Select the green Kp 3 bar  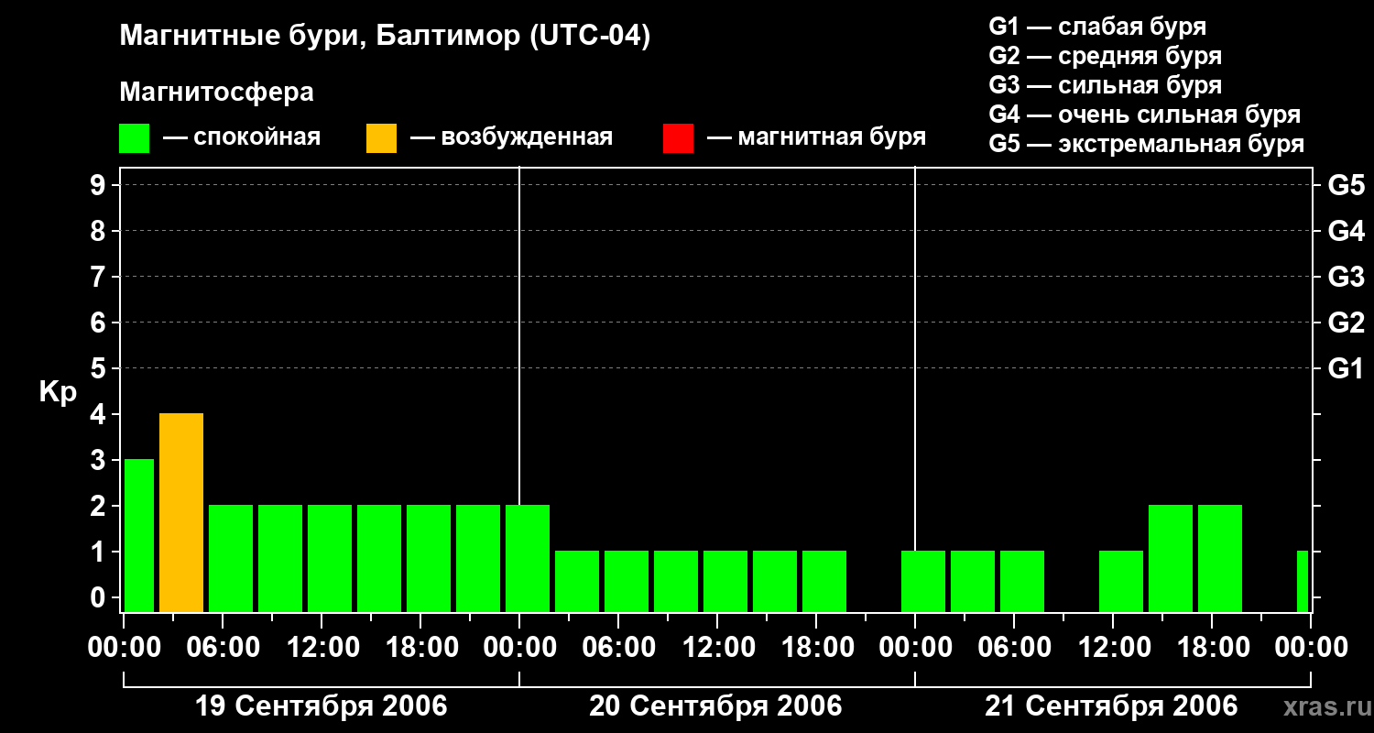tap(139, 536)
